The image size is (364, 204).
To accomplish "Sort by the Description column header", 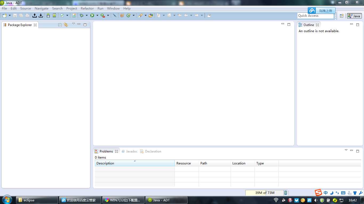I will click(x=135, y=163).
